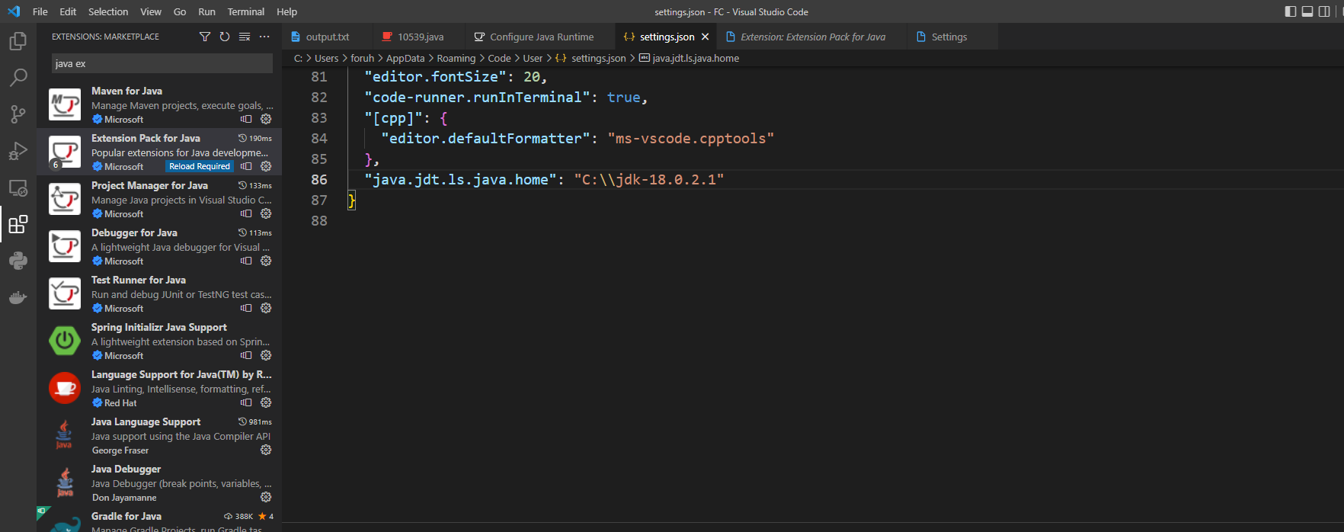This screenshot has width=1344, height=532.
Task: Open manage gear for Java Debugger
Action: point(266,497)
